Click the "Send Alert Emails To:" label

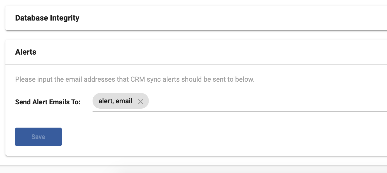coord(48,102)
